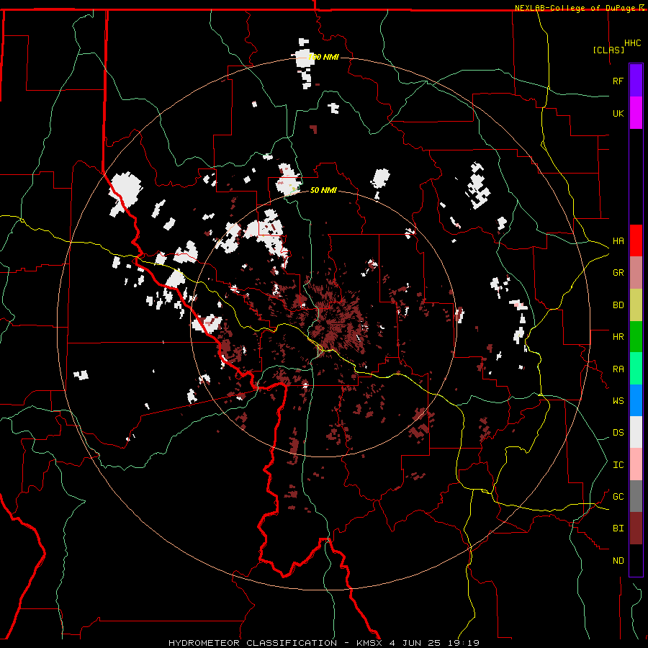Screen dimensions: 648x648
Task: Click the HYDROMETEOR CLASSIFICATION title text
Action: tap(253, 643)
